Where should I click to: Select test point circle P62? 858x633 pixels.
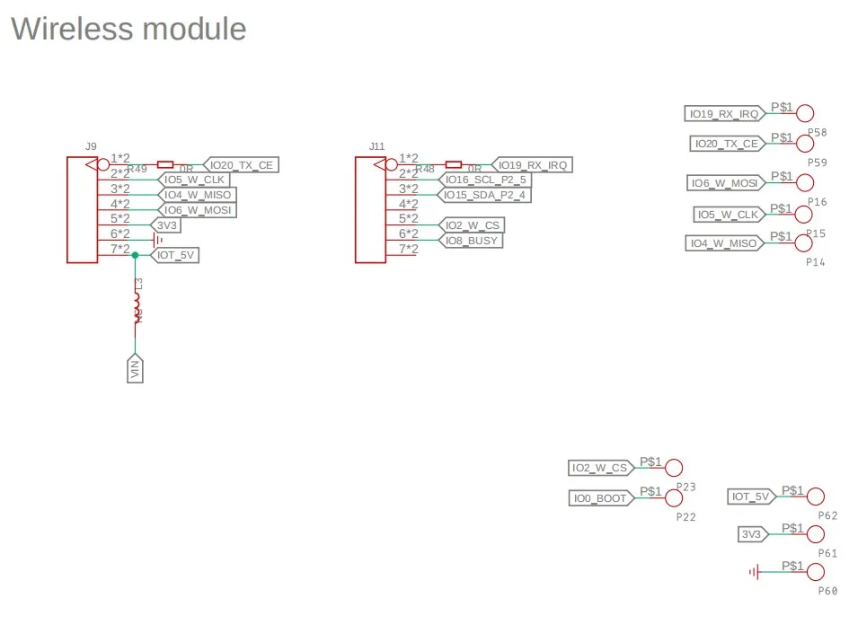click(815, 497)
